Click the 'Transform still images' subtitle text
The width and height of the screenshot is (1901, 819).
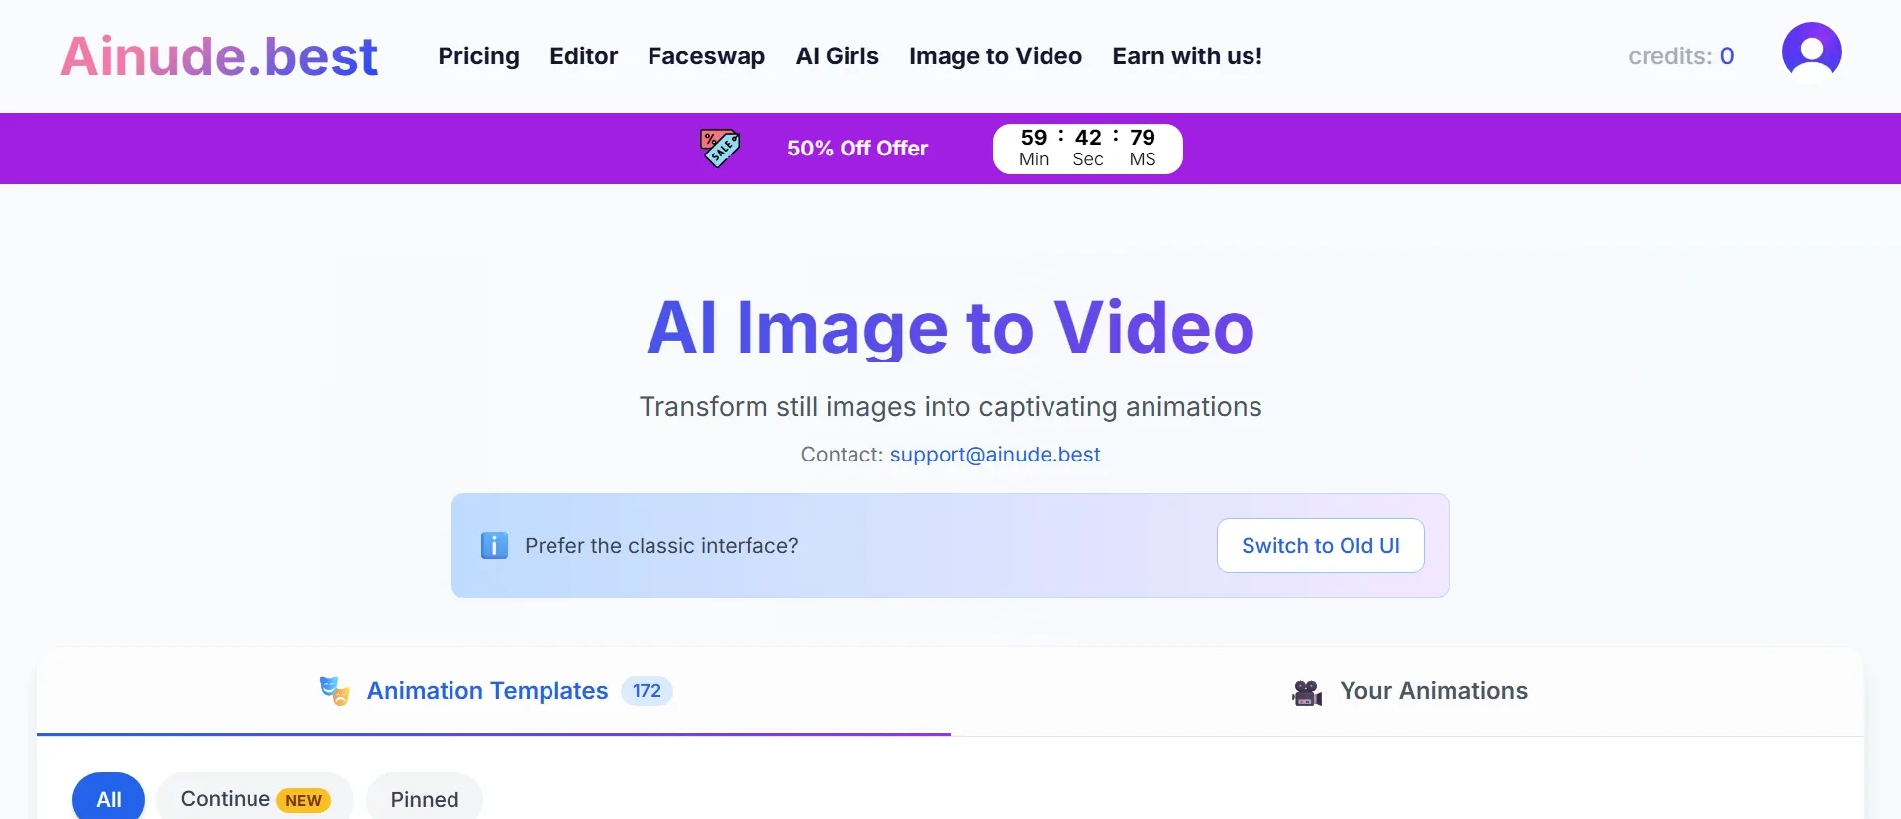pos(950,407)
